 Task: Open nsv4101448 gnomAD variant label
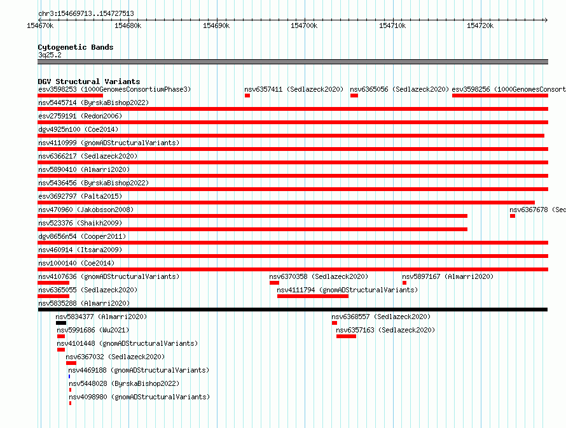coord(127,343)
